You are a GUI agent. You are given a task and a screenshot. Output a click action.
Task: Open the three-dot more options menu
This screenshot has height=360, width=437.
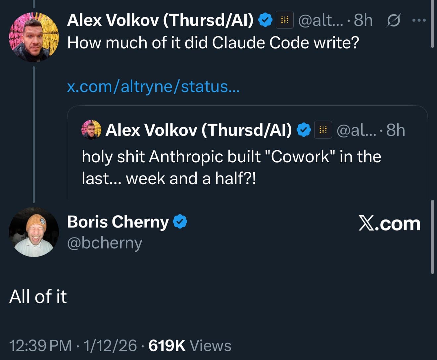click(x=419, y=20)
